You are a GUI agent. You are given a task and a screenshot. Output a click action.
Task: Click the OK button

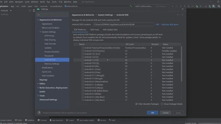coord(153,113)
